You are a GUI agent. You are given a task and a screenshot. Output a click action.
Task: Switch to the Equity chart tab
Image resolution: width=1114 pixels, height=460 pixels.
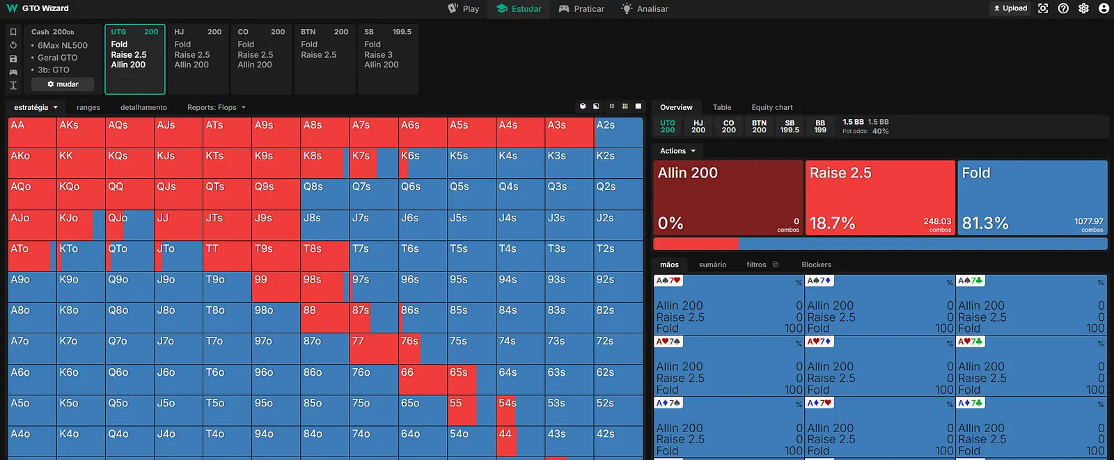tap(771, 107)
